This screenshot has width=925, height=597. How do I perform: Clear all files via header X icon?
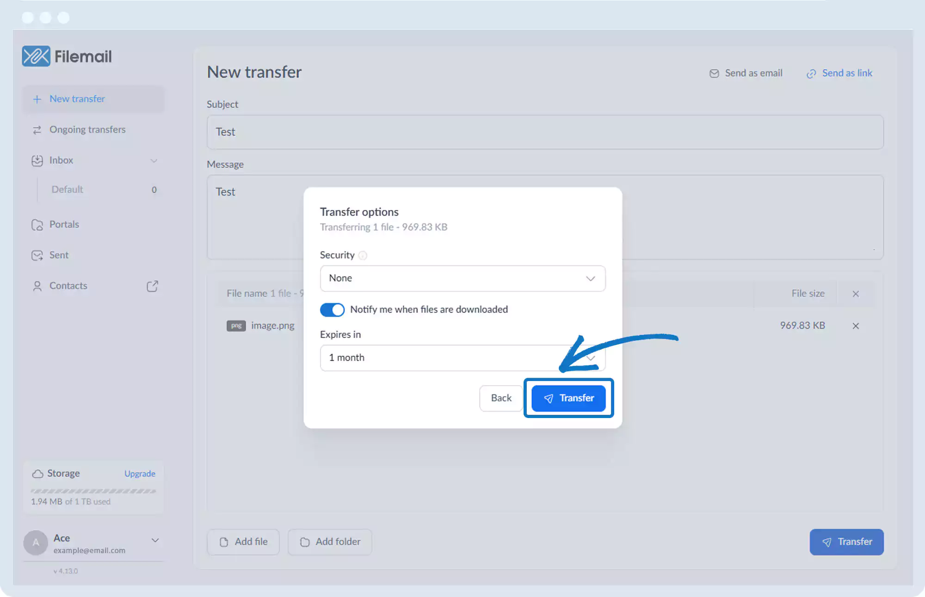pyautogui.click(x=856, y=294)
